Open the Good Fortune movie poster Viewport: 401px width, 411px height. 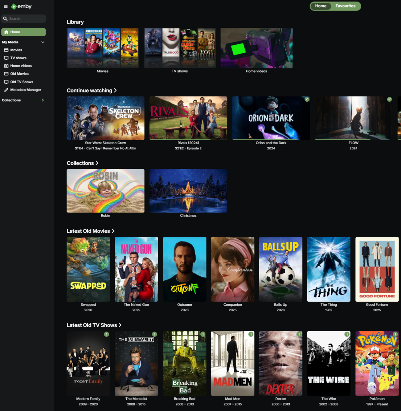[x=377, y=269]
